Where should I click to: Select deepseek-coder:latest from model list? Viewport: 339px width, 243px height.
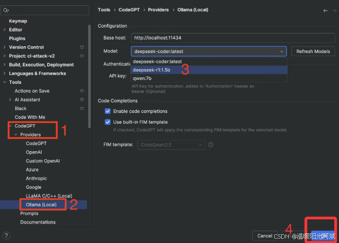(x=209, y=62)
